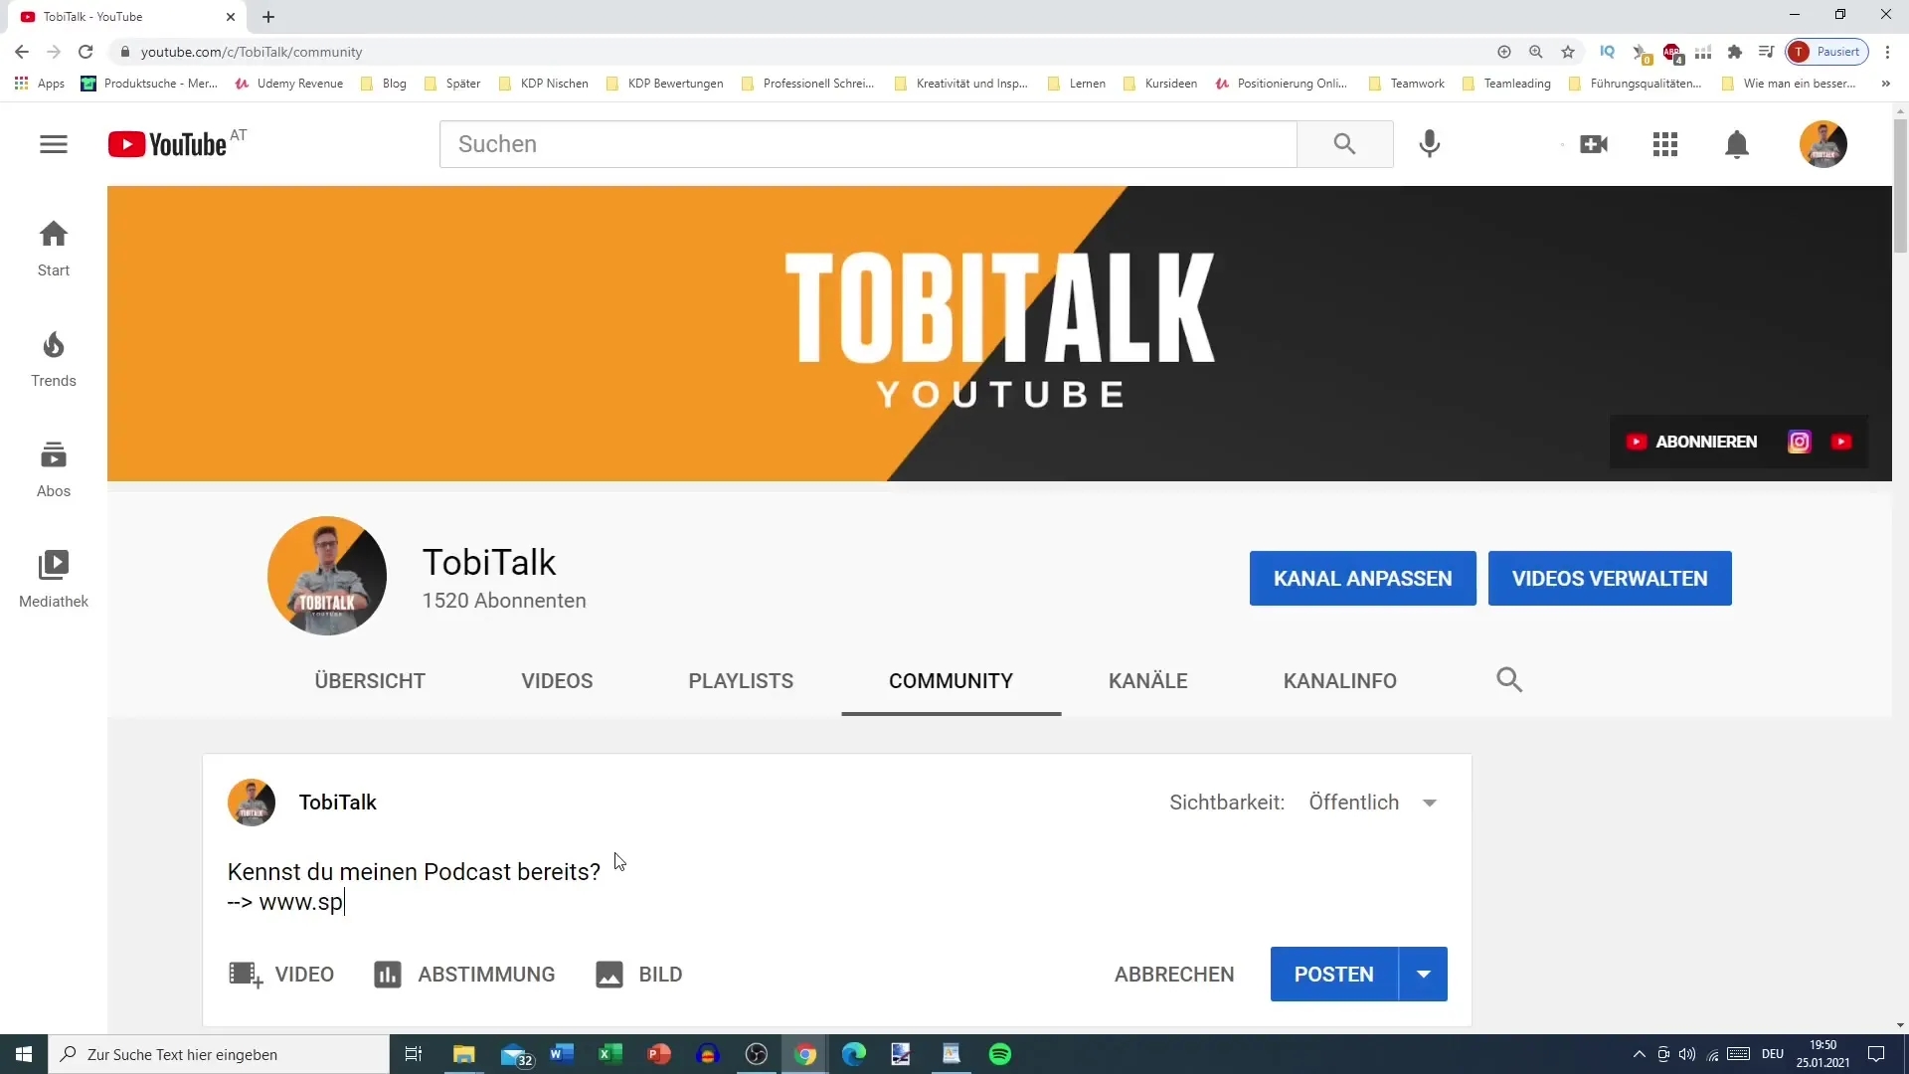Search within channel using magnifier icon
The image size is (1909, 1074).
point(1509,680)
